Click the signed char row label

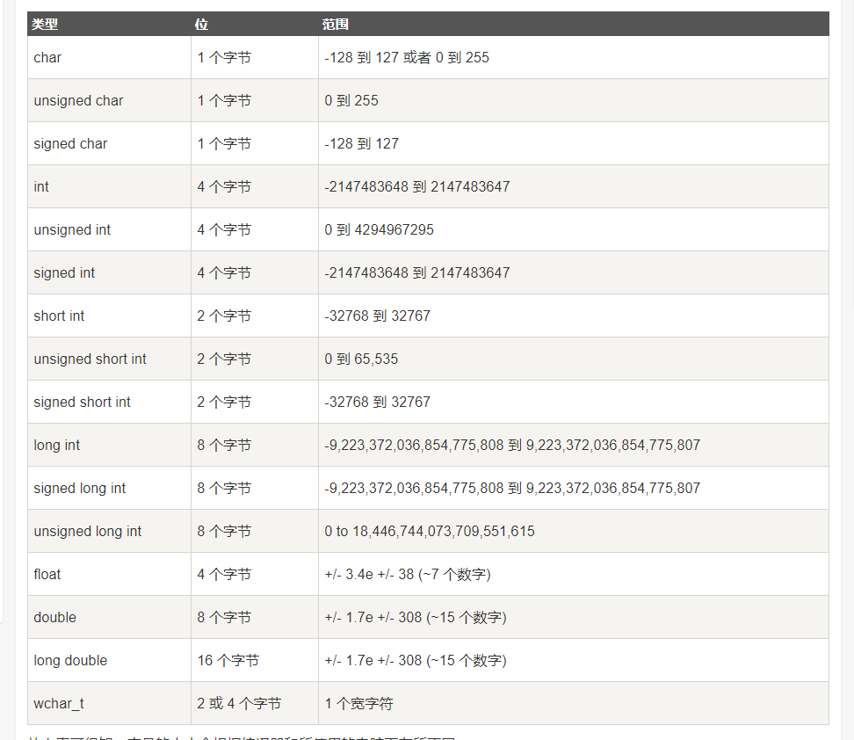[70, 143]
